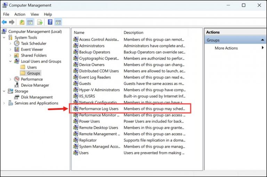The image size is (267, 177).
Task: Click the Disk Management icon in tree
Action: (17, 97)
